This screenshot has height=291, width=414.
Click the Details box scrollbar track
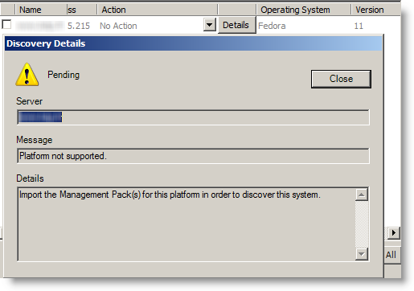point(362,224)
